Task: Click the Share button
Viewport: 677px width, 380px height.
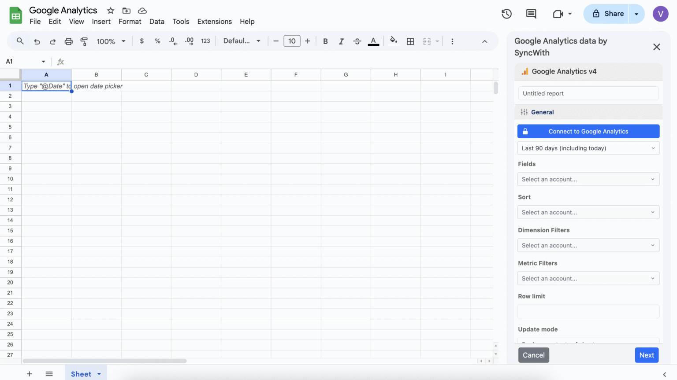Action: (606, 14)
